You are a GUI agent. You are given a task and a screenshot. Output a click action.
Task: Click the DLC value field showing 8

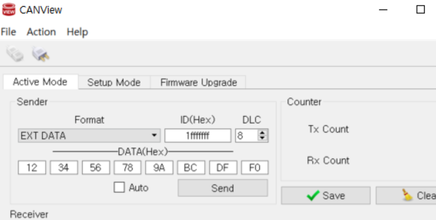click(x=246, y=136)
